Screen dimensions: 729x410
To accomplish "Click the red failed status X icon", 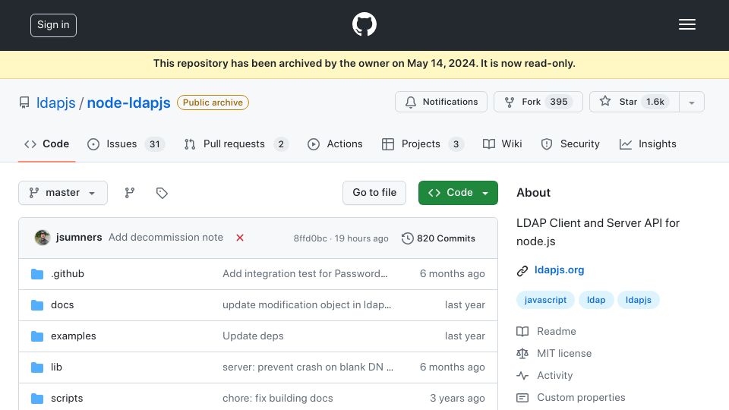I will [x=240, y=238].
